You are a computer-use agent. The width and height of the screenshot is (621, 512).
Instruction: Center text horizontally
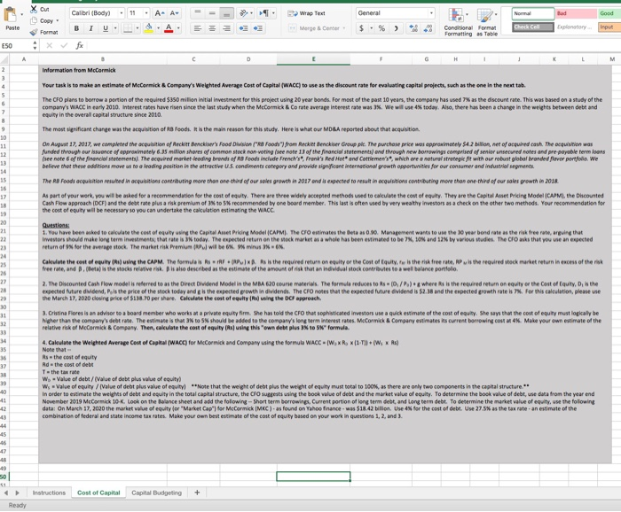coord(212,28)
